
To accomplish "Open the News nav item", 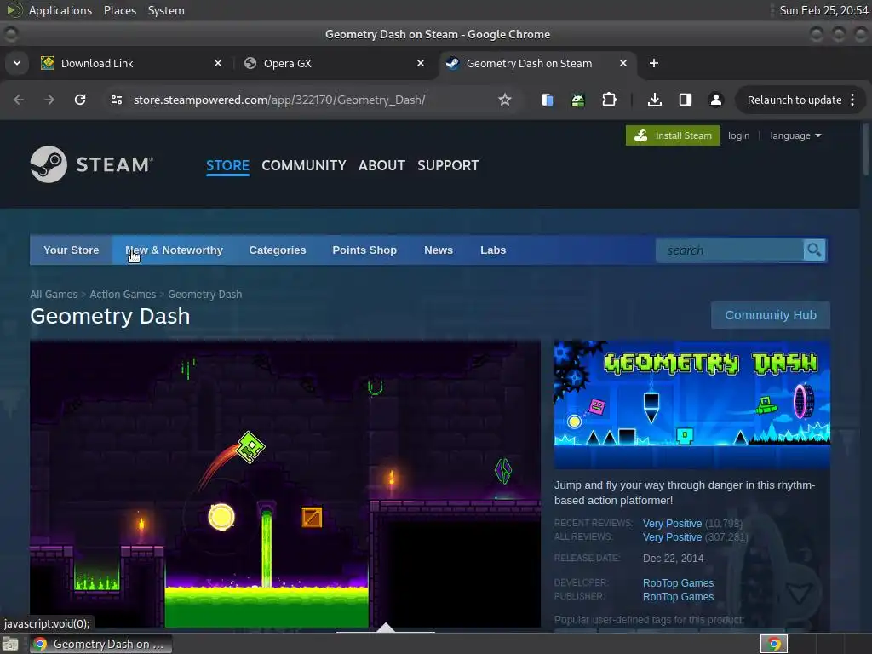I will pyautogui.click(x=439, y=250).
